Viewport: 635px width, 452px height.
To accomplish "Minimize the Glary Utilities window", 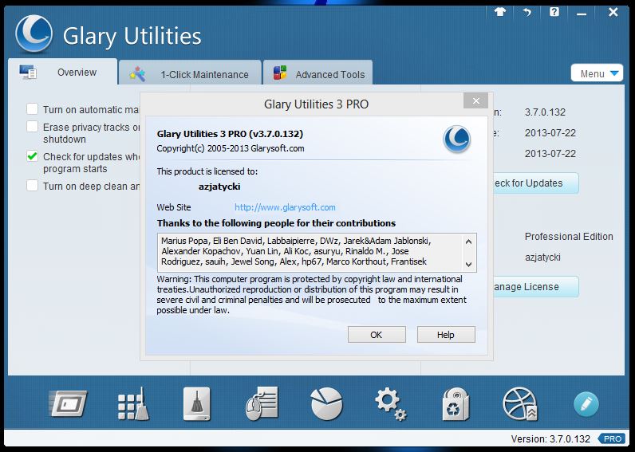I will (582, 13).
